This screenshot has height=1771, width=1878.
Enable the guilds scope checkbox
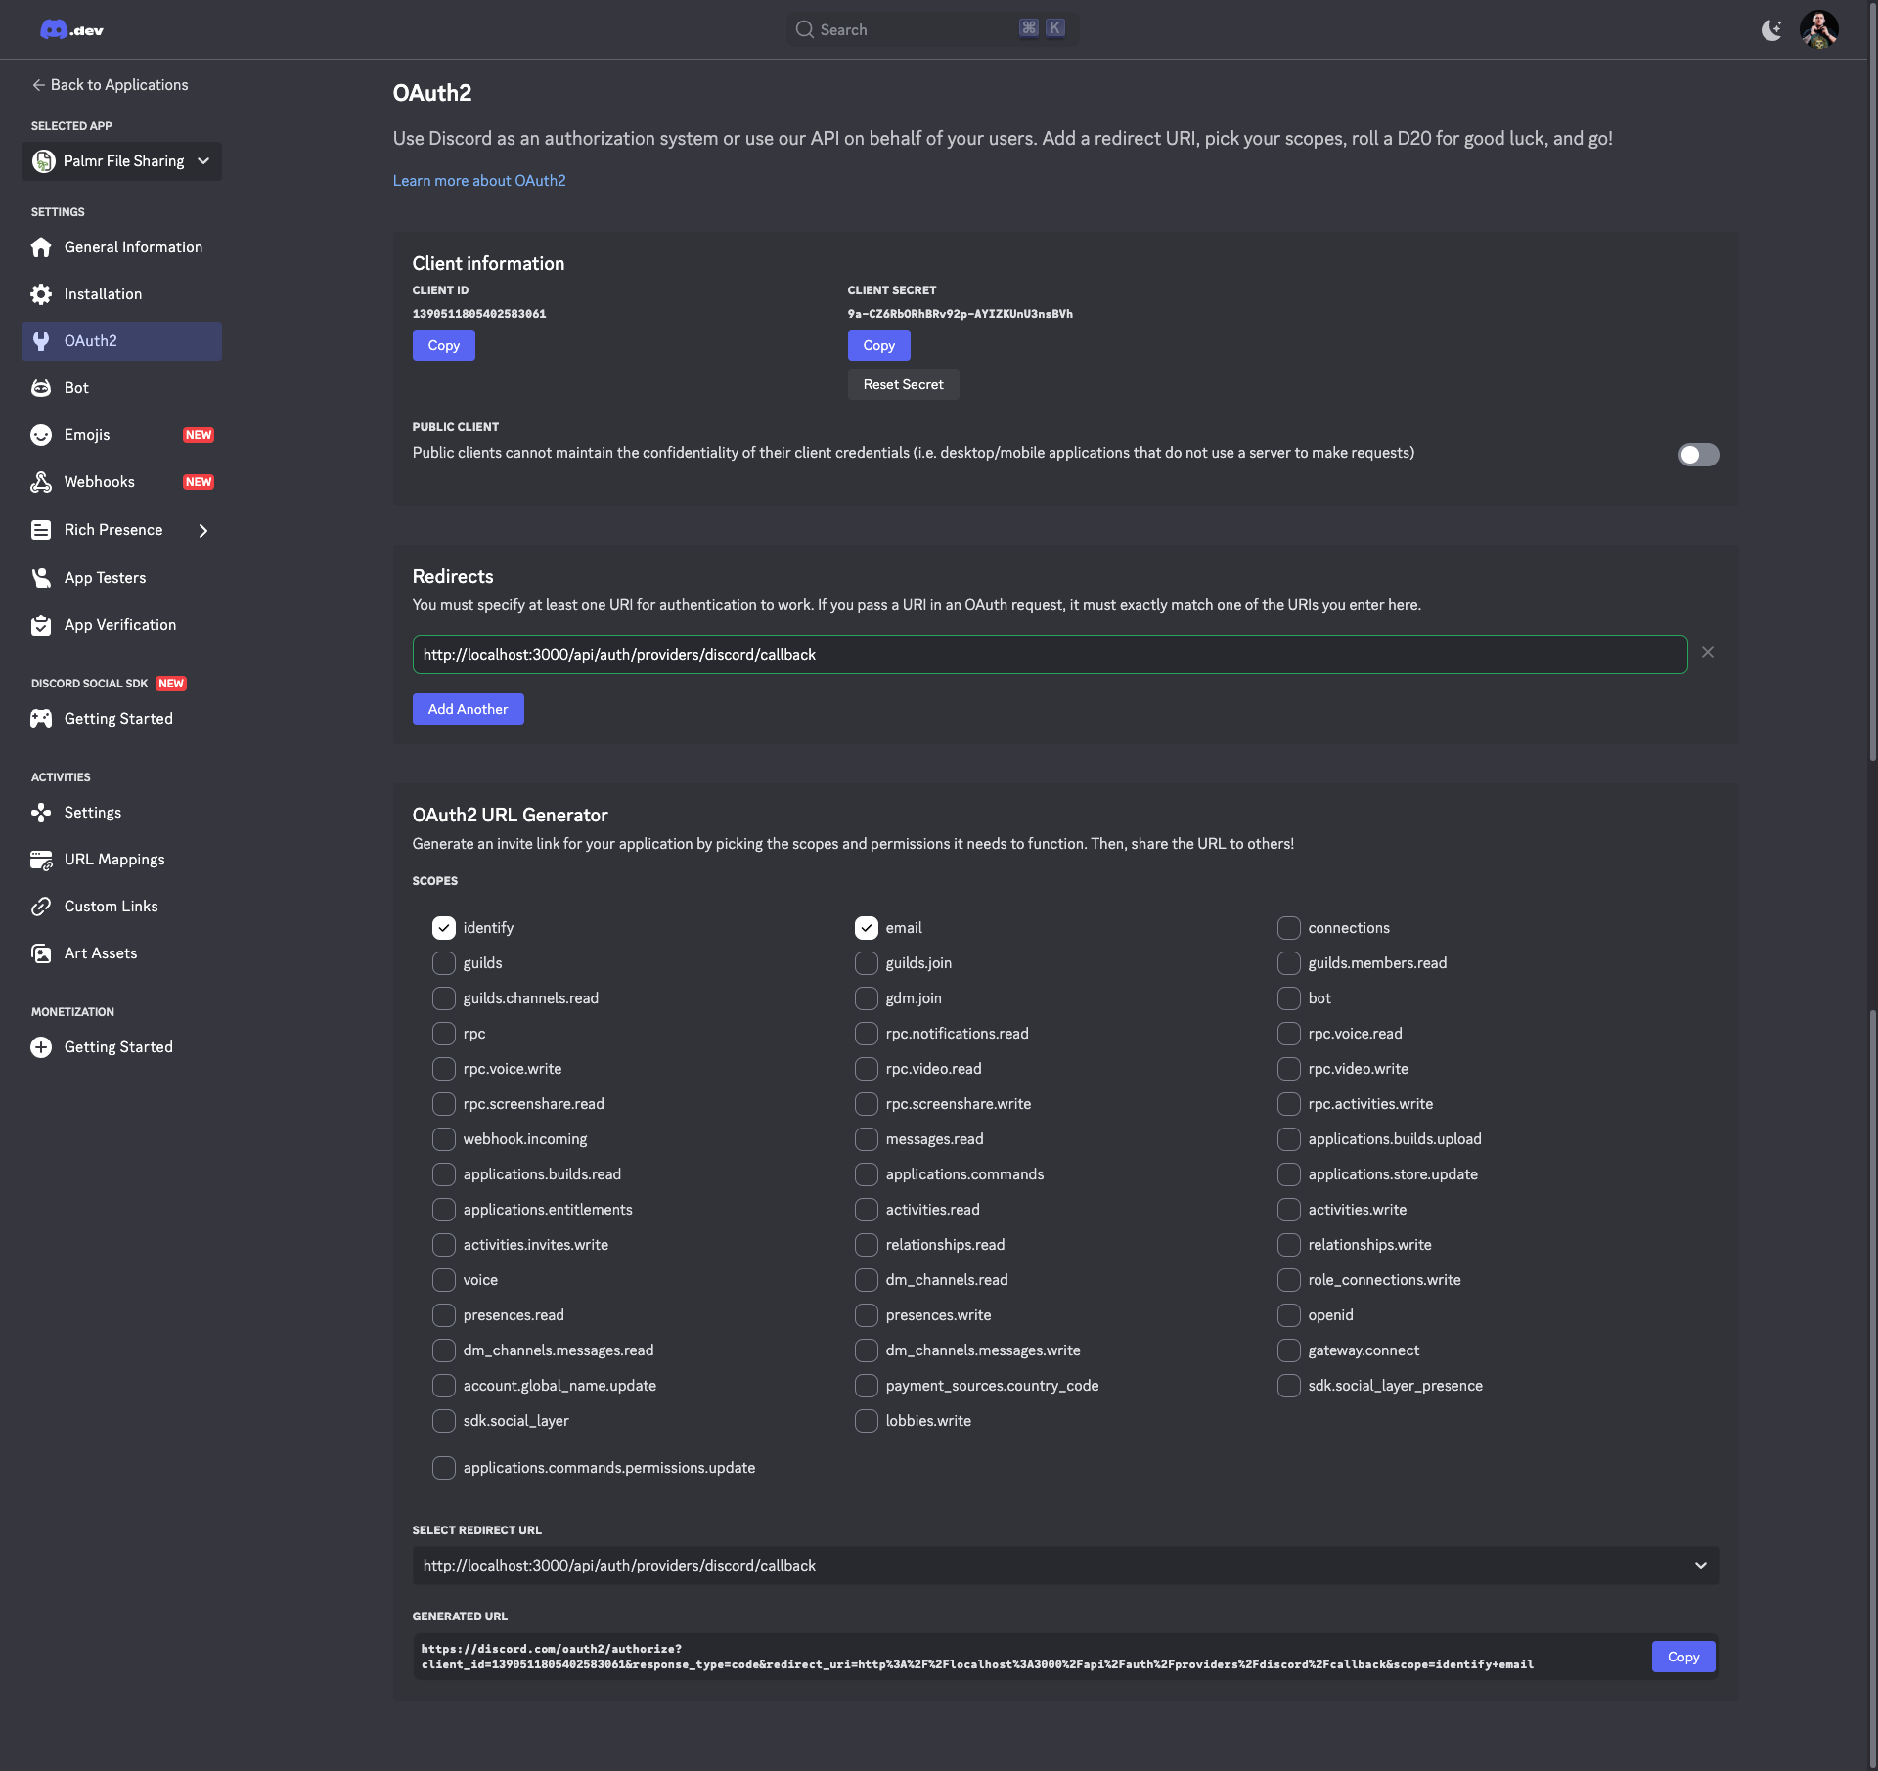point(444,963)
